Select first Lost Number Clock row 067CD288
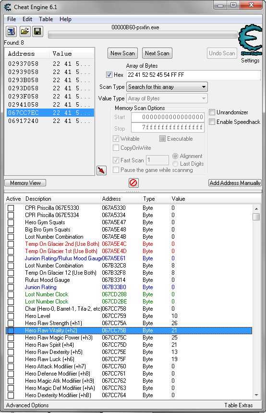Viewport: 266px width, 413px height. [129, 294]
